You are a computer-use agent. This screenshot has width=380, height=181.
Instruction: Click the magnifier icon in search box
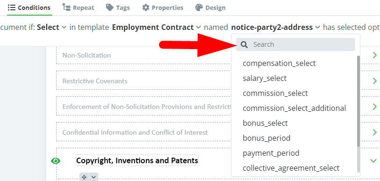tap(244, 44)
